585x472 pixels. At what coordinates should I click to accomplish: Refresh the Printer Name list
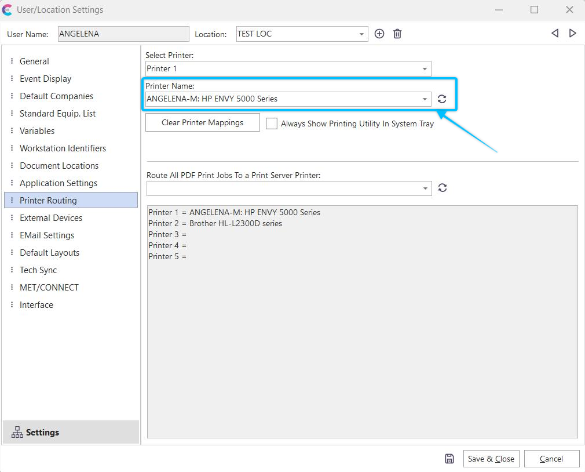pos(442,99)
